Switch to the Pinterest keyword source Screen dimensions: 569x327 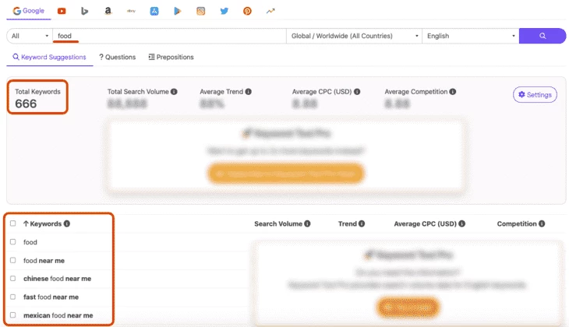click(247, 11)
